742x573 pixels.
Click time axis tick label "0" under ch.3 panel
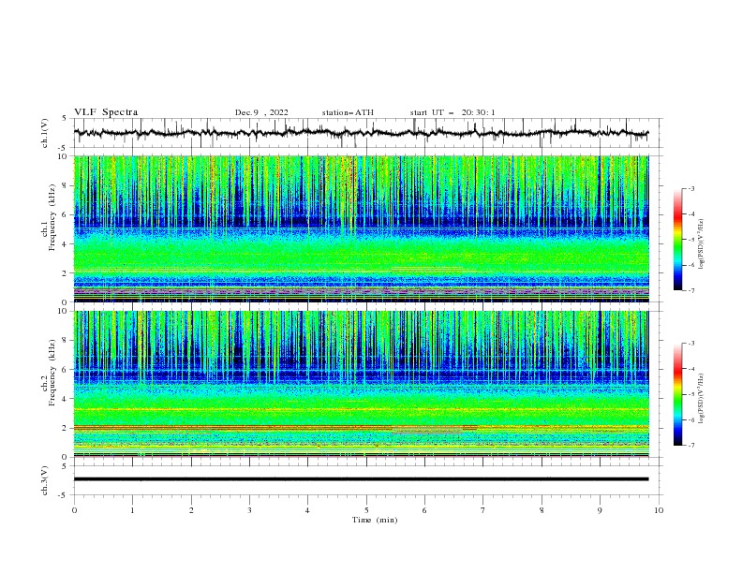pyautogui.click(x=74, y=510)
